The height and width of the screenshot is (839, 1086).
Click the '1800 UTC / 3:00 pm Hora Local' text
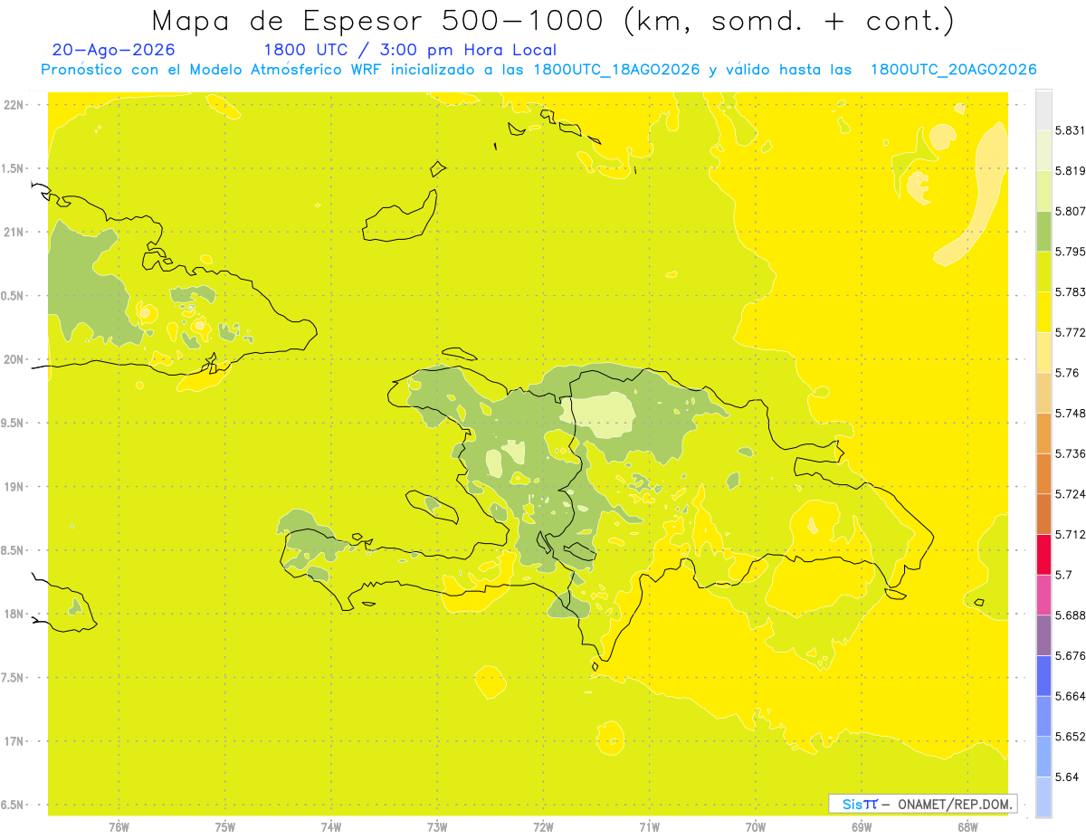(x=410, y=51)
